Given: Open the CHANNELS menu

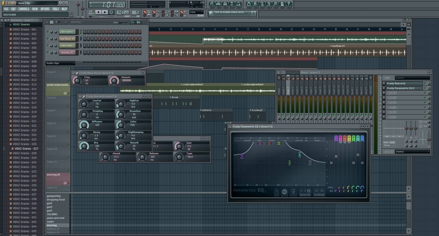Looking at the screenshot, I should click(x=24, y=9).
